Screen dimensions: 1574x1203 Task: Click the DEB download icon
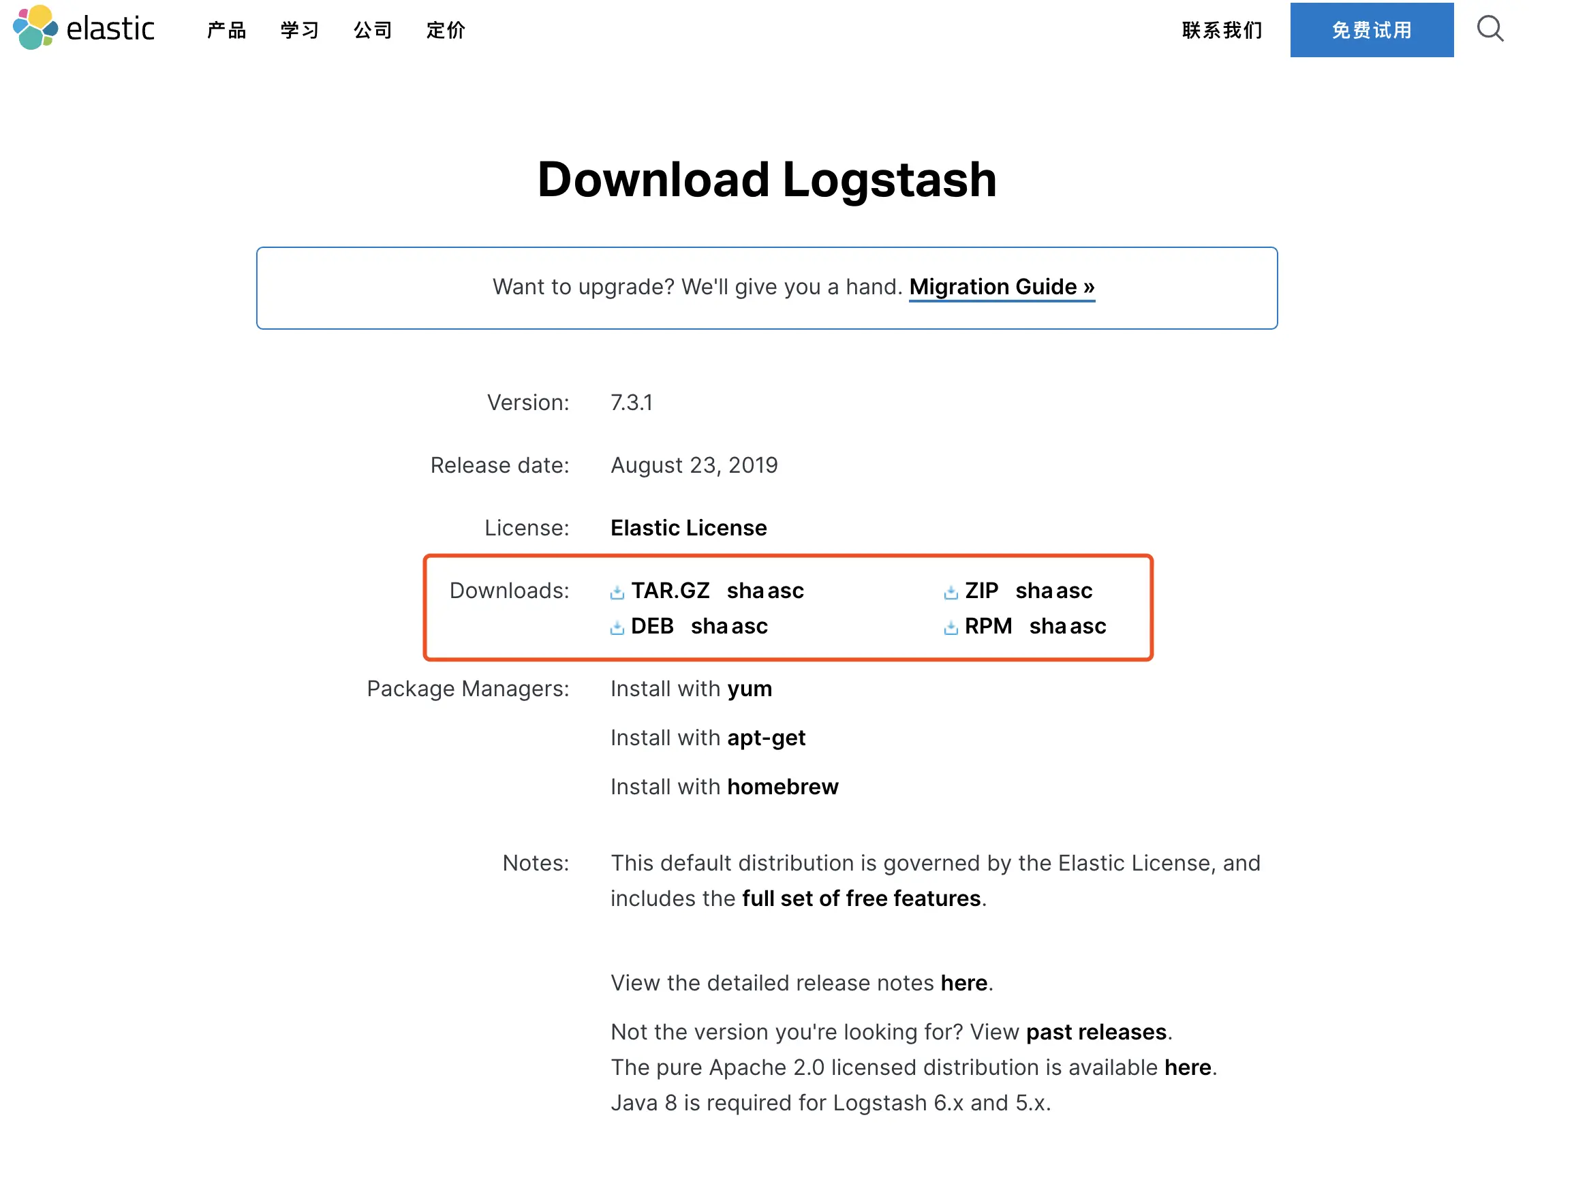tap(617, 628)
